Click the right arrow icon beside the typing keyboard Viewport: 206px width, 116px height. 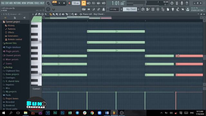(89, 9)
